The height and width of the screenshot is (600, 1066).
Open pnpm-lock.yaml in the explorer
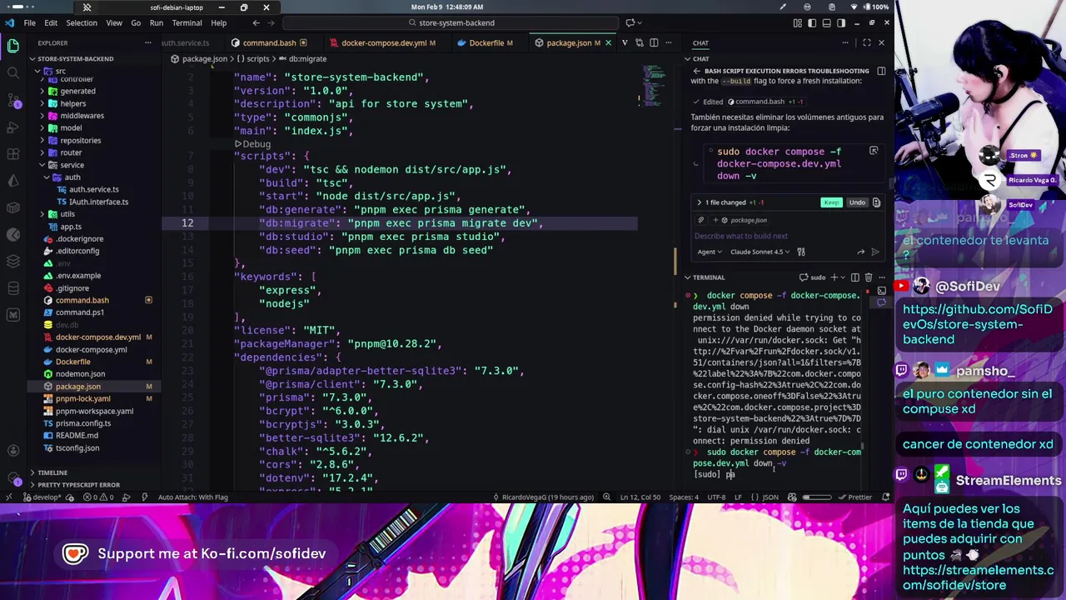(x=82, y=398)
